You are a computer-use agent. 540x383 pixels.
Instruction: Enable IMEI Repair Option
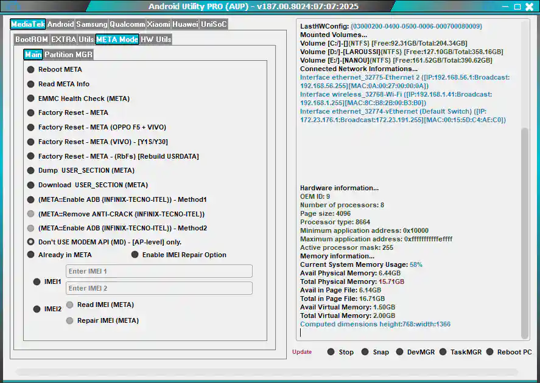pos(179,255)
